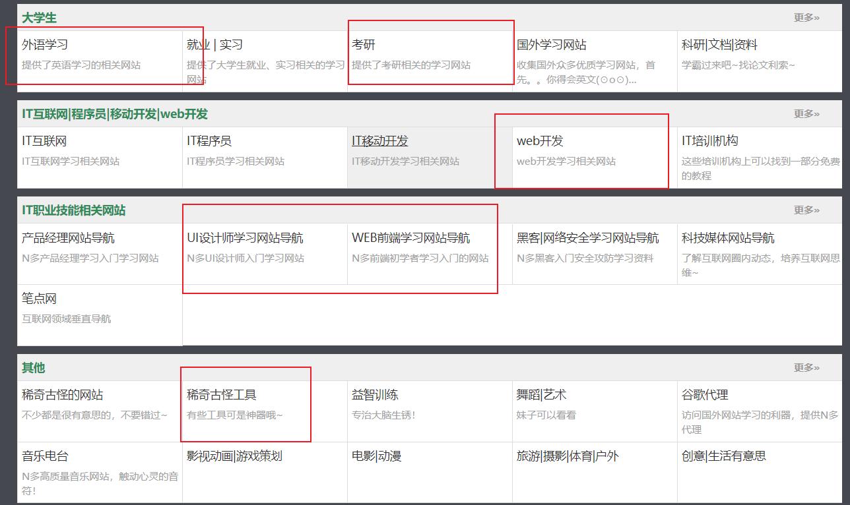Select the IT互联网 link
Viewport: 850px width, 505px height.
[40, 140]
